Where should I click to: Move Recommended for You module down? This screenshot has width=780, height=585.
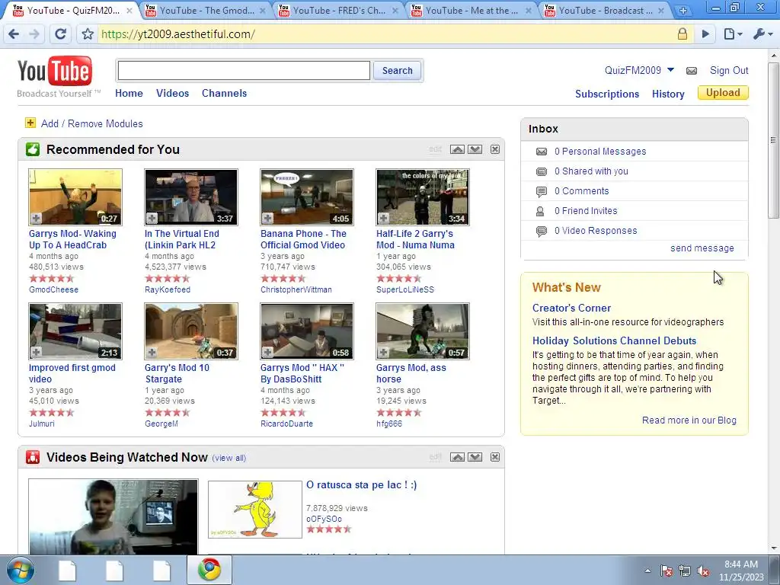475,149
